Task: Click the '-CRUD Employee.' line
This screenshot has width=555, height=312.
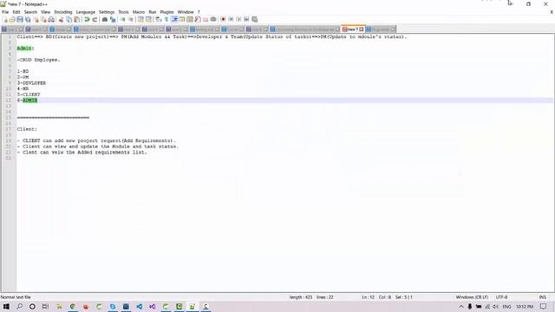Action: click(38, 60)
